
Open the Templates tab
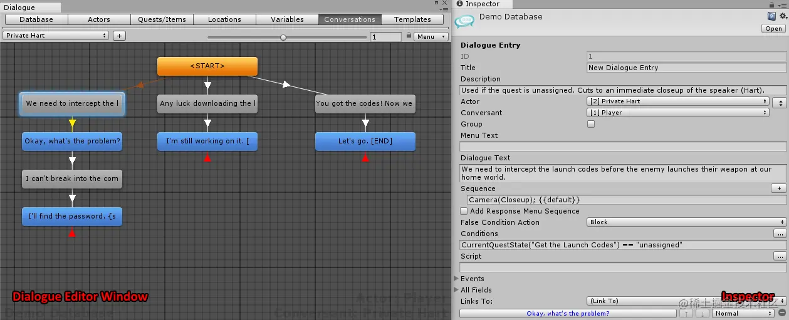point(412,19)
